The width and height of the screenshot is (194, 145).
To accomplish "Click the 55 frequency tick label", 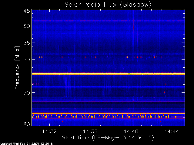I will [x=27, y=43].
